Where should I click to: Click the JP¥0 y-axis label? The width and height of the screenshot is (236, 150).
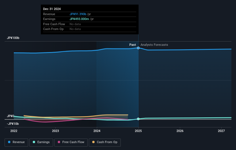click(10, 116)
